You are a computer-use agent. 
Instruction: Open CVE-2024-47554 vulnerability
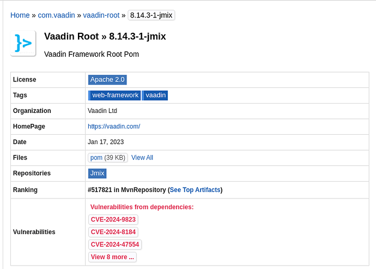(x=115, y=244)
